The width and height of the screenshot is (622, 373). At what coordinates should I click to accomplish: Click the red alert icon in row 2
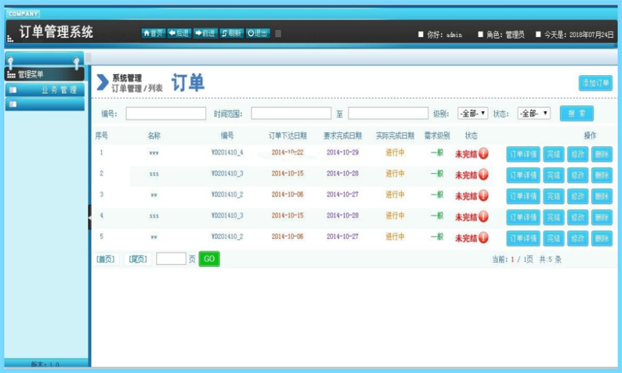click(483, 175)
